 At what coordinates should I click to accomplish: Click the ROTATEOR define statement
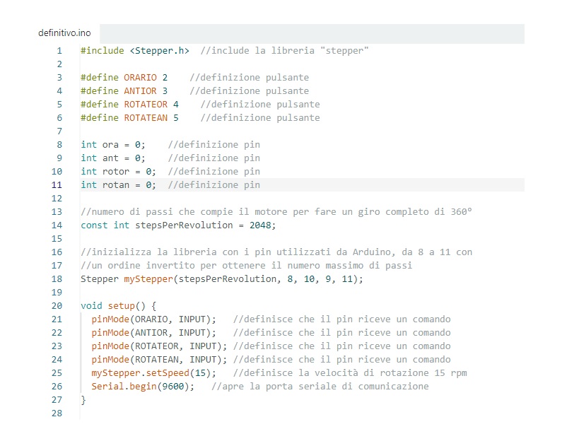pyautogui.click(x=129, y=105)
